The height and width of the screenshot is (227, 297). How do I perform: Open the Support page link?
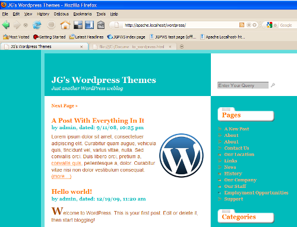233,199
